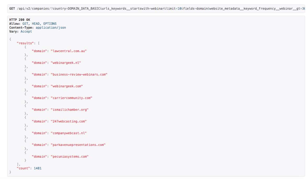Select the pecuniasystems.com domain entry
308x179 pixels.
tap(70, 156)
